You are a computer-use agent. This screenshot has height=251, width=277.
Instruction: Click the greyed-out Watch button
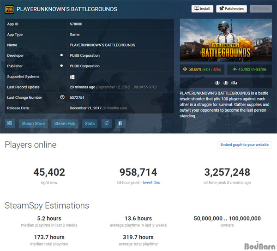260,9
